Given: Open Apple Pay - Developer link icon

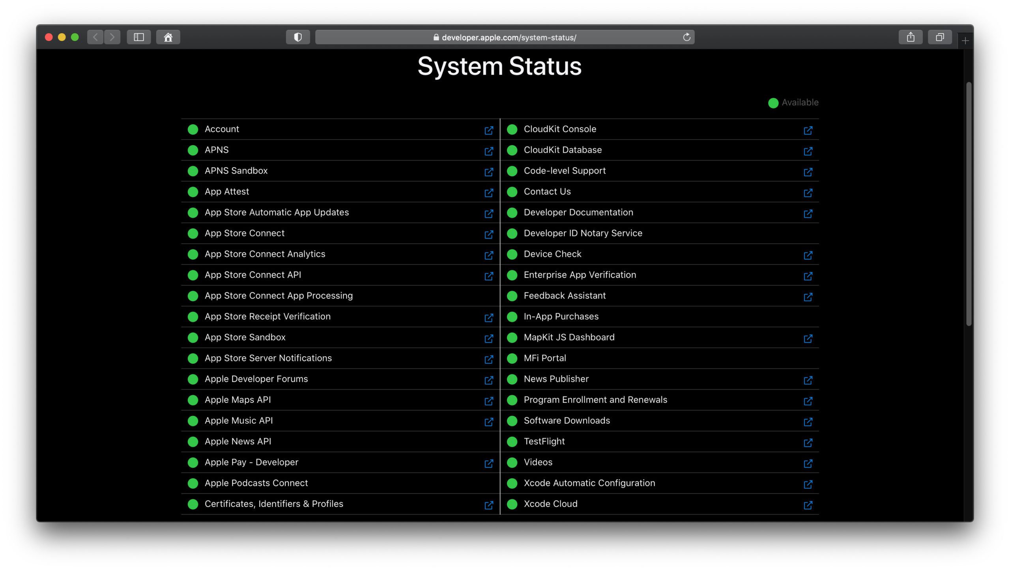Looking at the screenshot, I should tap(488, 463).
